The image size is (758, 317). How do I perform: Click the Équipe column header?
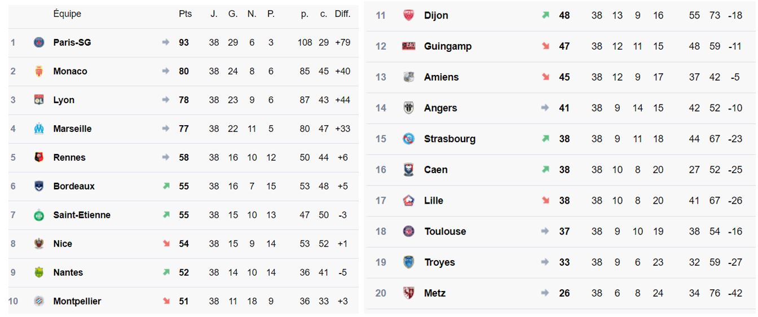click(x=67, y=14)
